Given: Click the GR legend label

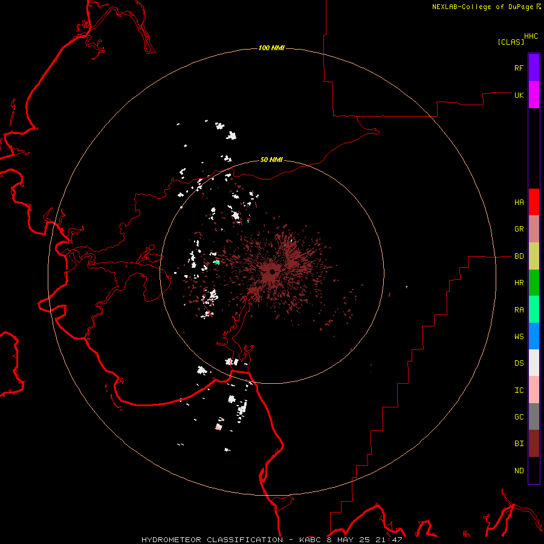Looking at the screenshot, I should click(x=519, y=229).
